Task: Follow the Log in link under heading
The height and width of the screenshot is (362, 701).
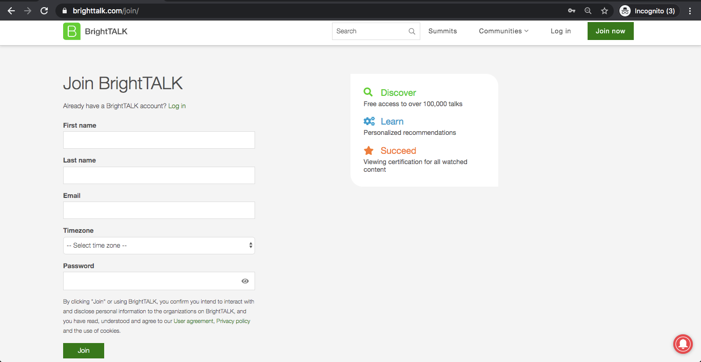Action: pyautogui.click(x=177, y=106)
